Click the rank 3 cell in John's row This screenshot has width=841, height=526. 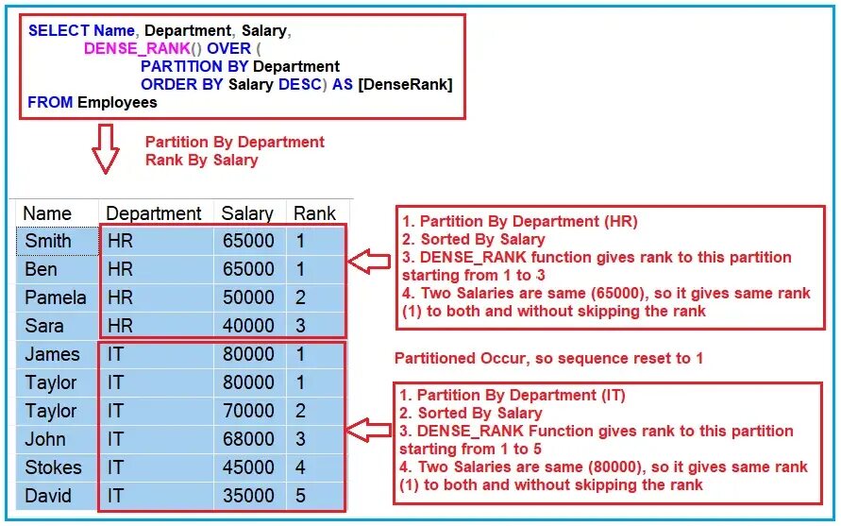point(316,439)
